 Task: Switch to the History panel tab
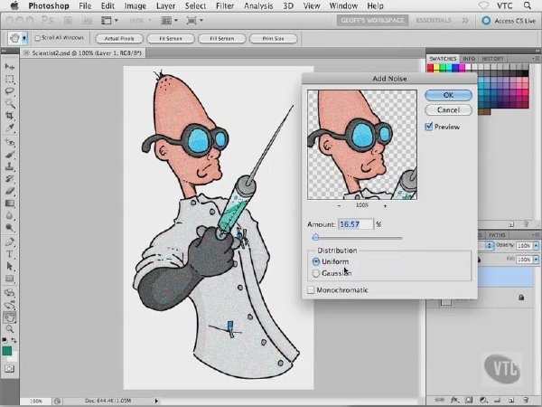pos(492,59)
